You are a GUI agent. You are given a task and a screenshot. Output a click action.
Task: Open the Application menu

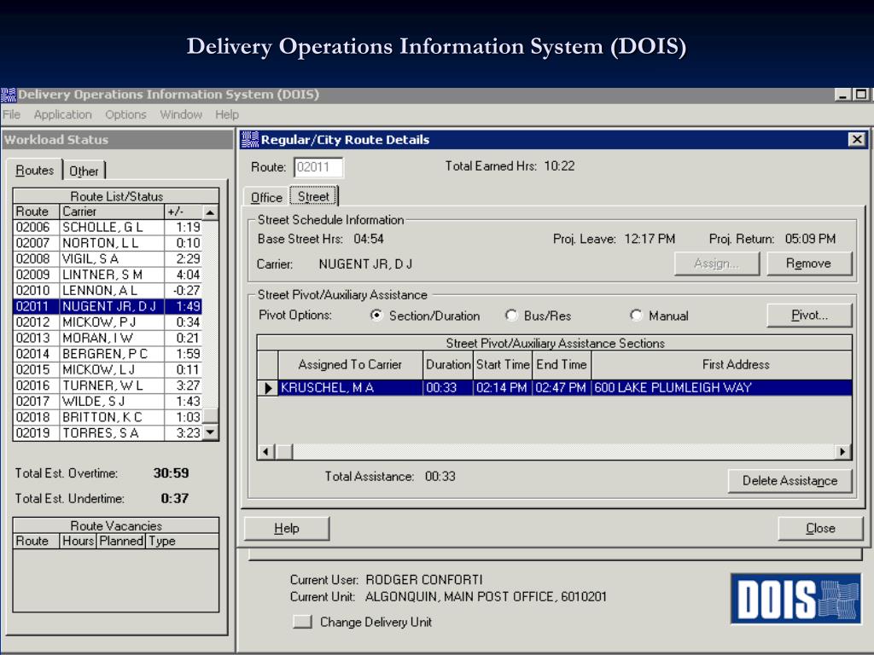(x=62, y=115)
